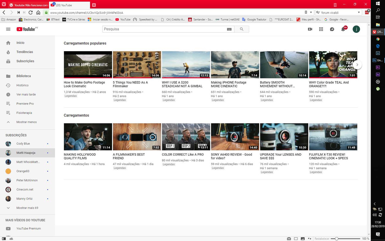
Task: Open the YouTube hamburger guide menu
Action: (8, 29)
